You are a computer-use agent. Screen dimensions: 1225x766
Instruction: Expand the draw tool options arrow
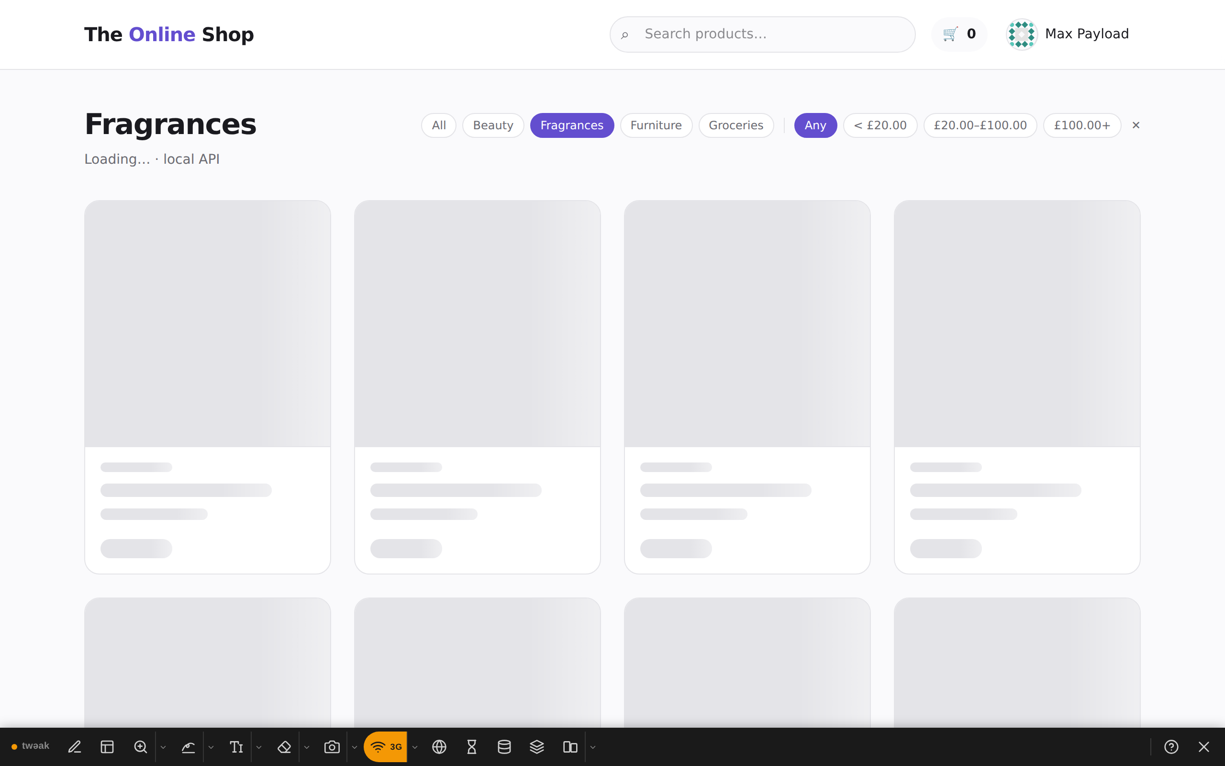211,747
